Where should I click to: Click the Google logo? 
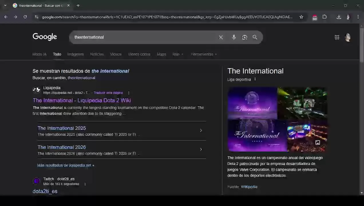(45, 37)
